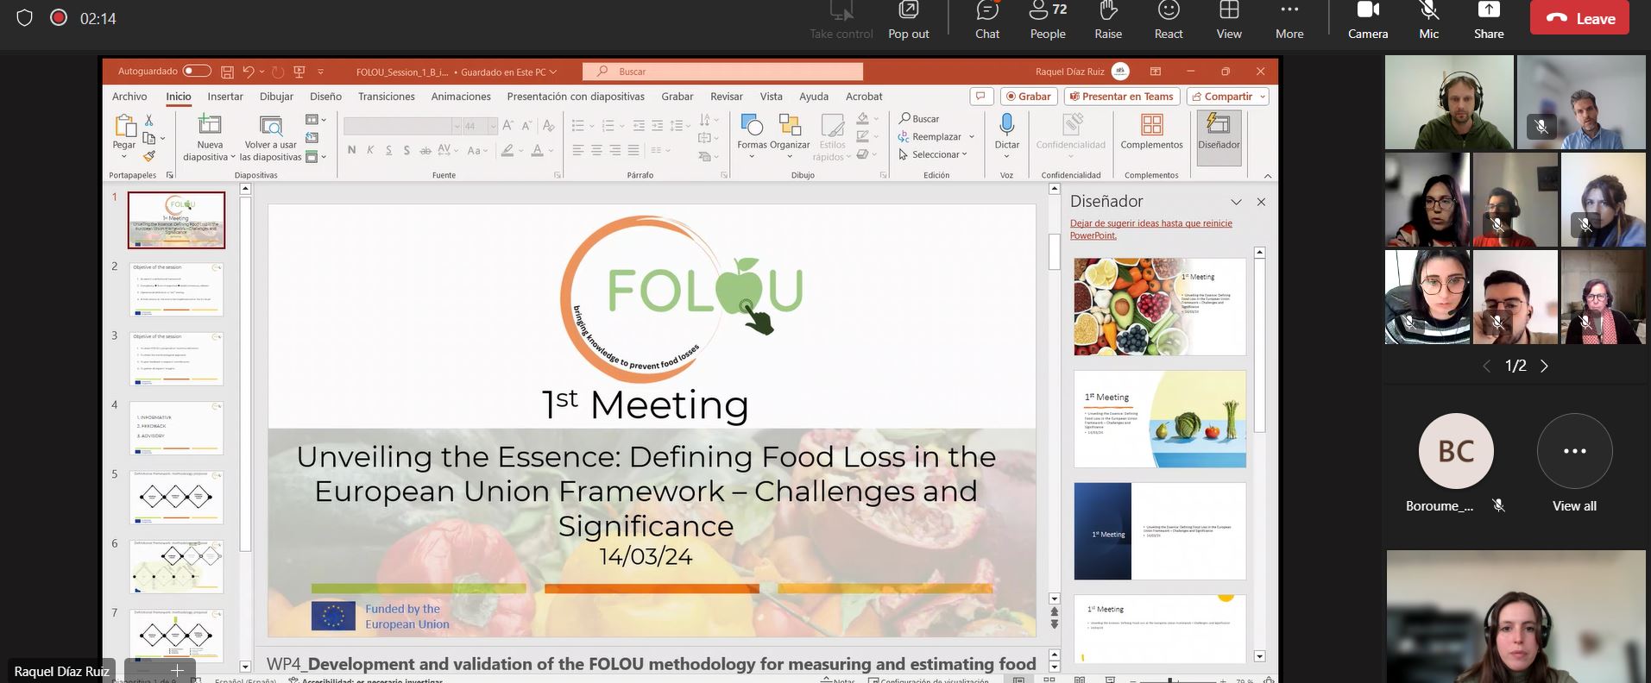Open the Animaciones tab

461,97
